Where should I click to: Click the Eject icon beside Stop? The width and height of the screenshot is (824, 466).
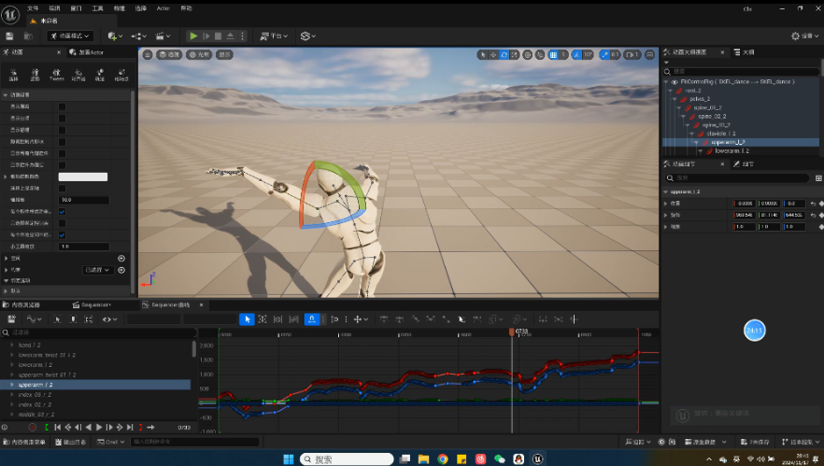pyautogui.click(x=230, y=35)
